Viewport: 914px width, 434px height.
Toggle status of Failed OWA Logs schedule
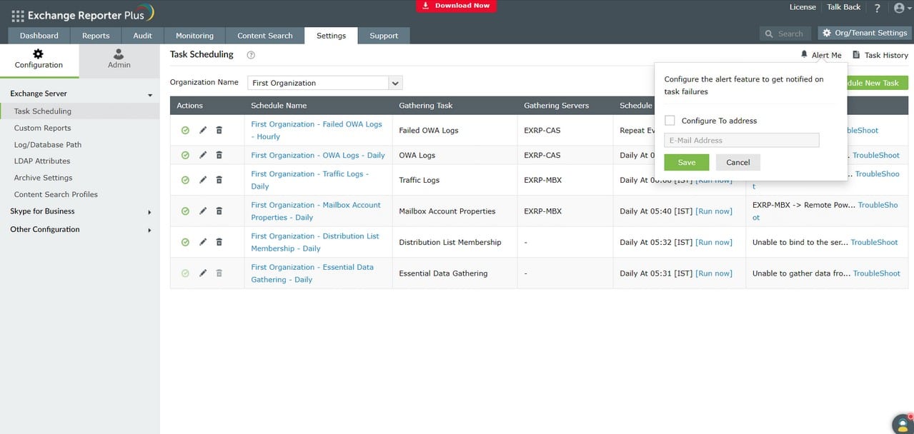click(185, 131)
